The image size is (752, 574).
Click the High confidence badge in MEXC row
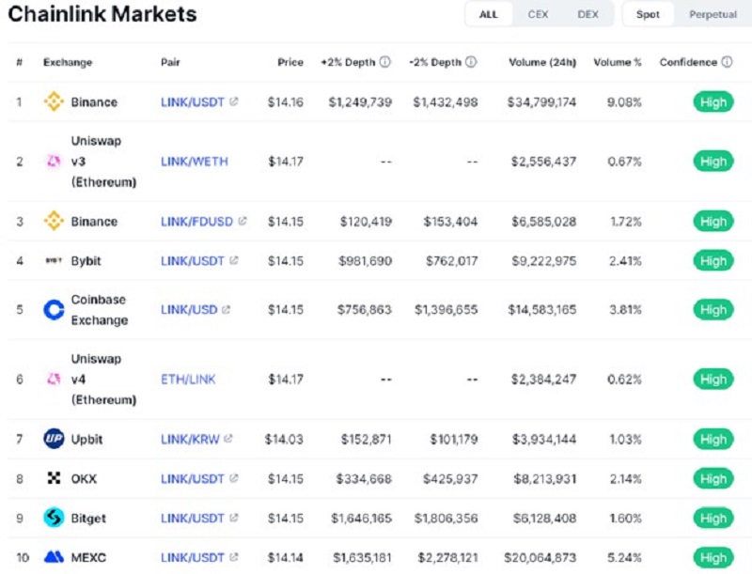pyautogui.click(x=713, y=557)
